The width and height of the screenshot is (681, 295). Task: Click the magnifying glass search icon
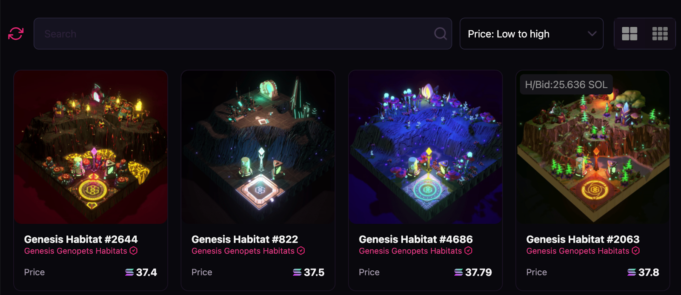441,34
